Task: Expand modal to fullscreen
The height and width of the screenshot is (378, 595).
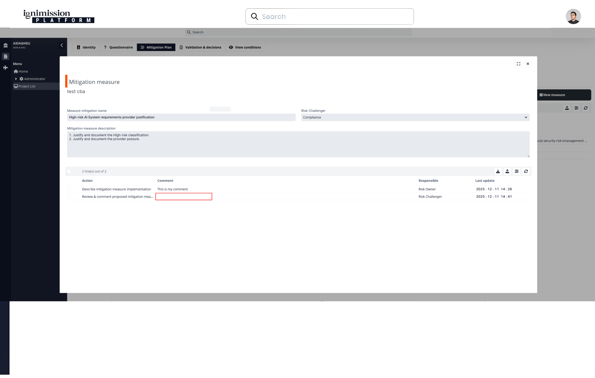Action: [519, 64]
